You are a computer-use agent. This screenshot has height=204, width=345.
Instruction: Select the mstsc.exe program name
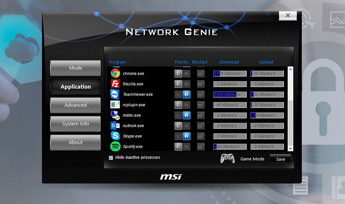click(x=132, y=115)
